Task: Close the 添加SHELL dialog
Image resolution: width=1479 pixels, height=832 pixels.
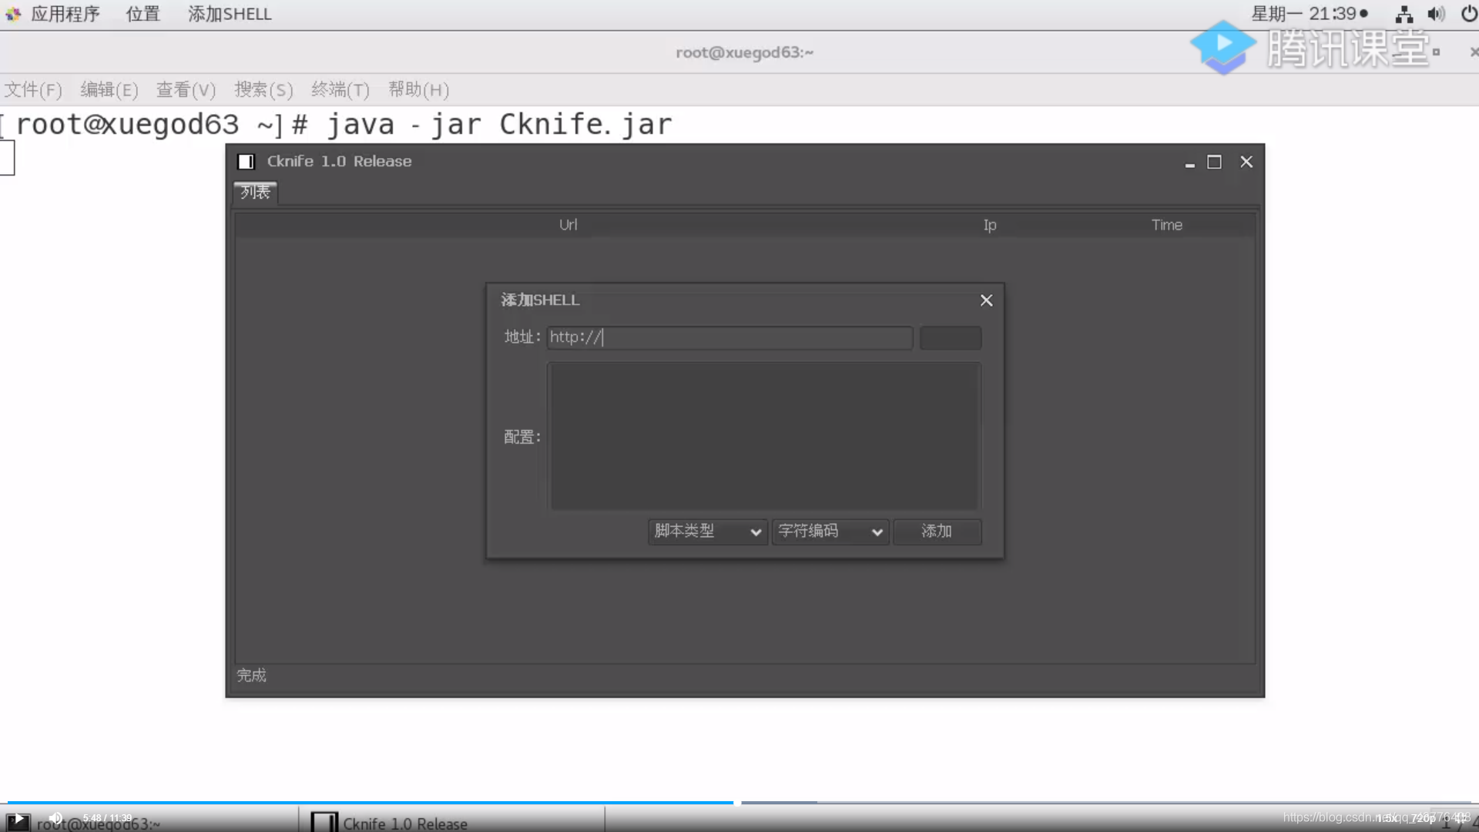Action: [986, 300]
